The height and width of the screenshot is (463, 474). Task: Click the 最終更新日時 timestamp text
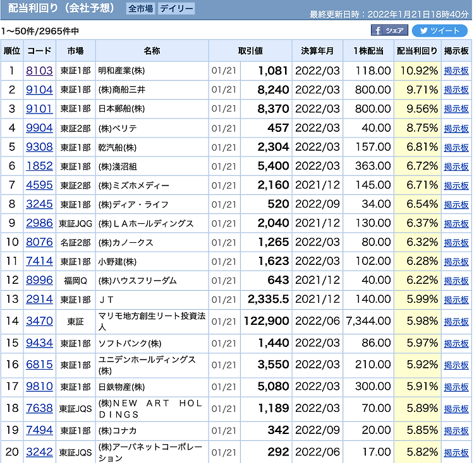pos(389,14)
